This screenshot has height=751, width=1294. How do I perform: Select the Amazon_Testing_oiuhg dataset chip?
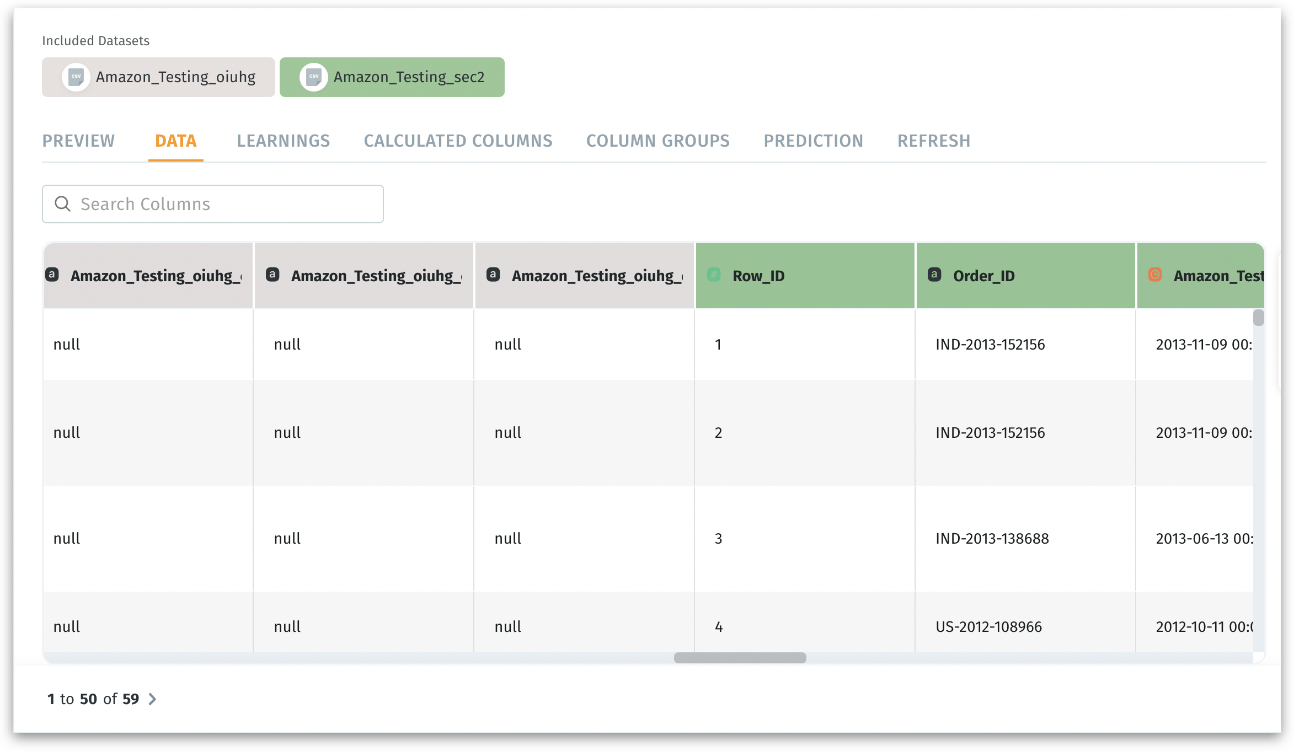(x=175, y=77)
